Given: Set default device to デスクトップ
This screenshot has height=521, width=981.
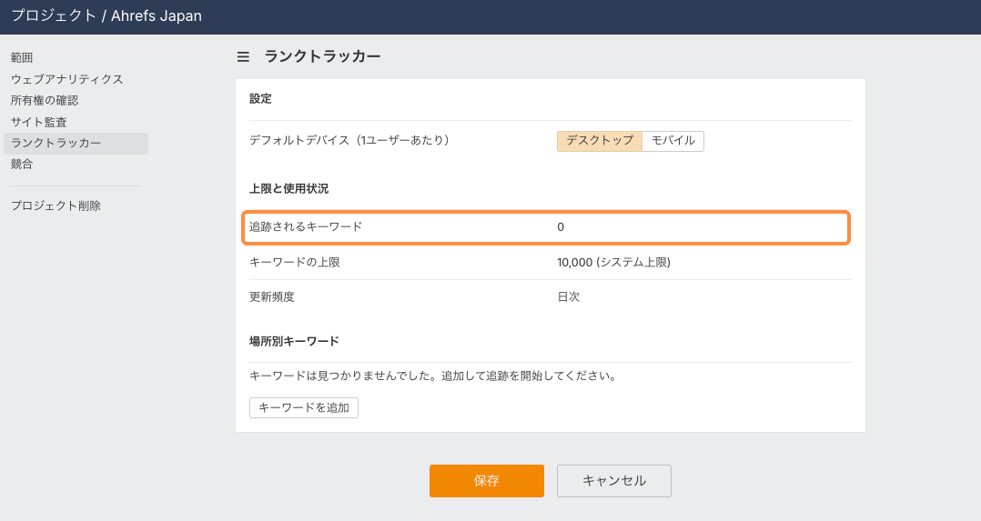Looking at the screenshot, I should coord(600,141).
